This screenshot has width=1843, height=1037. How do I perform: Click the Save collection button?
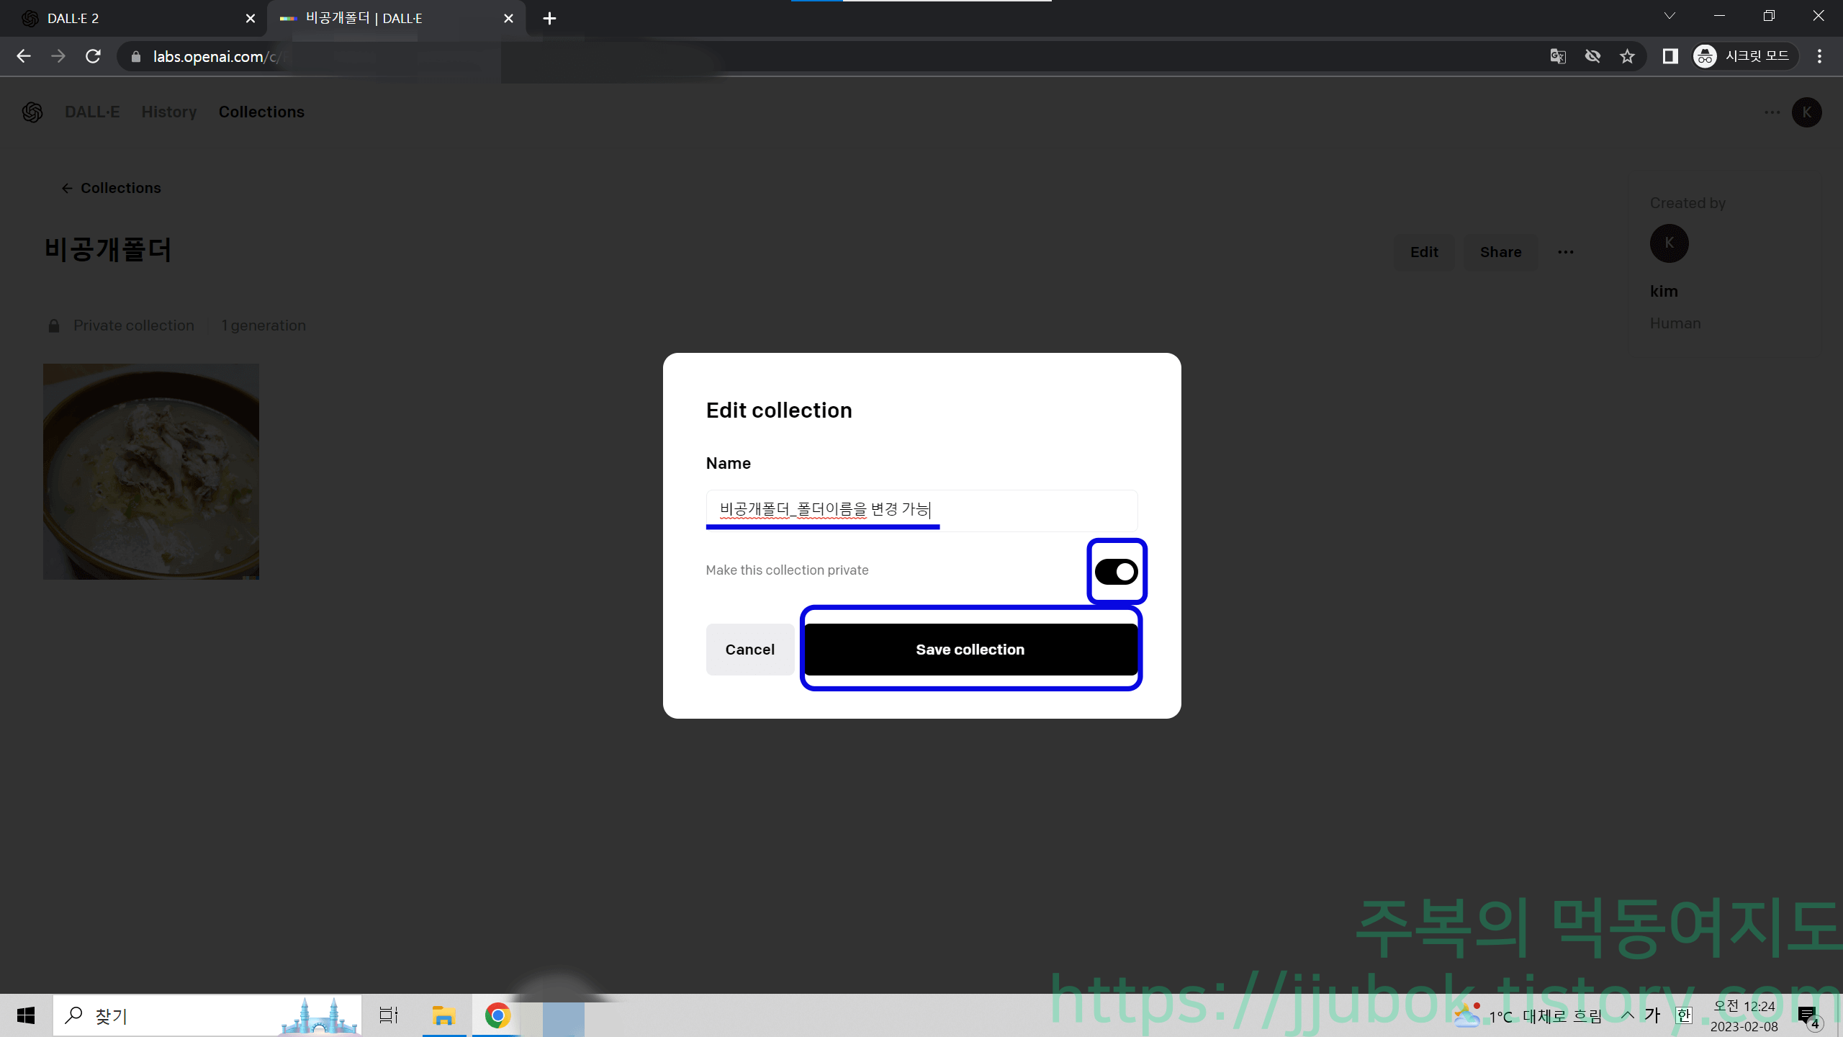[x=970, y=650]
